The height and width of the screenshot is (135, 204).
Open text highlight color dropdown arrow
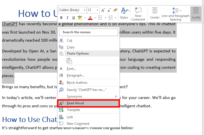pyautogui.click(x=85, y=18)
